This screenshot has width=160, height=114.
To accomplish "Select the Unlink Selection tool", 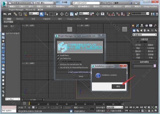I will tap(20, 14).
